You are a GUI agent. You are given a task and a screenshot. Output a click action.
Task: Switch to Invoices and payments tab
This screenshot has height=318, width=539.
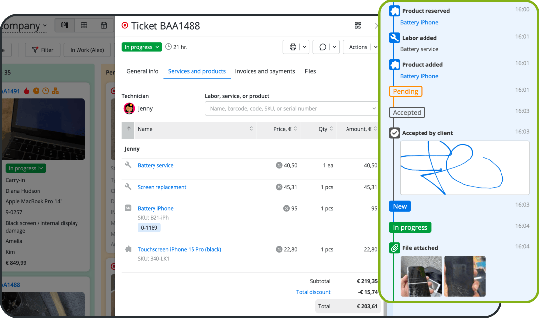point(265,71)
